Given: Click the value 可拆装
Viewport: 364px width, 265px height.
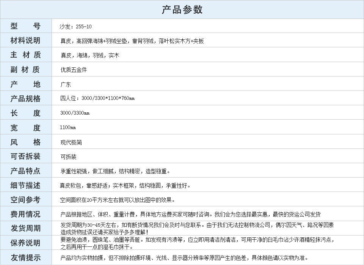Looking at the screenshot, I should tap(68, 157).
